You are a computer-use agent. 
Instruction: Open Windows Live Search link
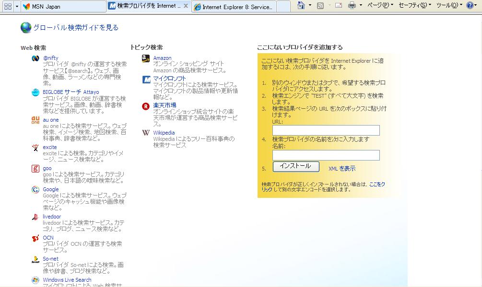pyautogui.click(x=67, y=280)
